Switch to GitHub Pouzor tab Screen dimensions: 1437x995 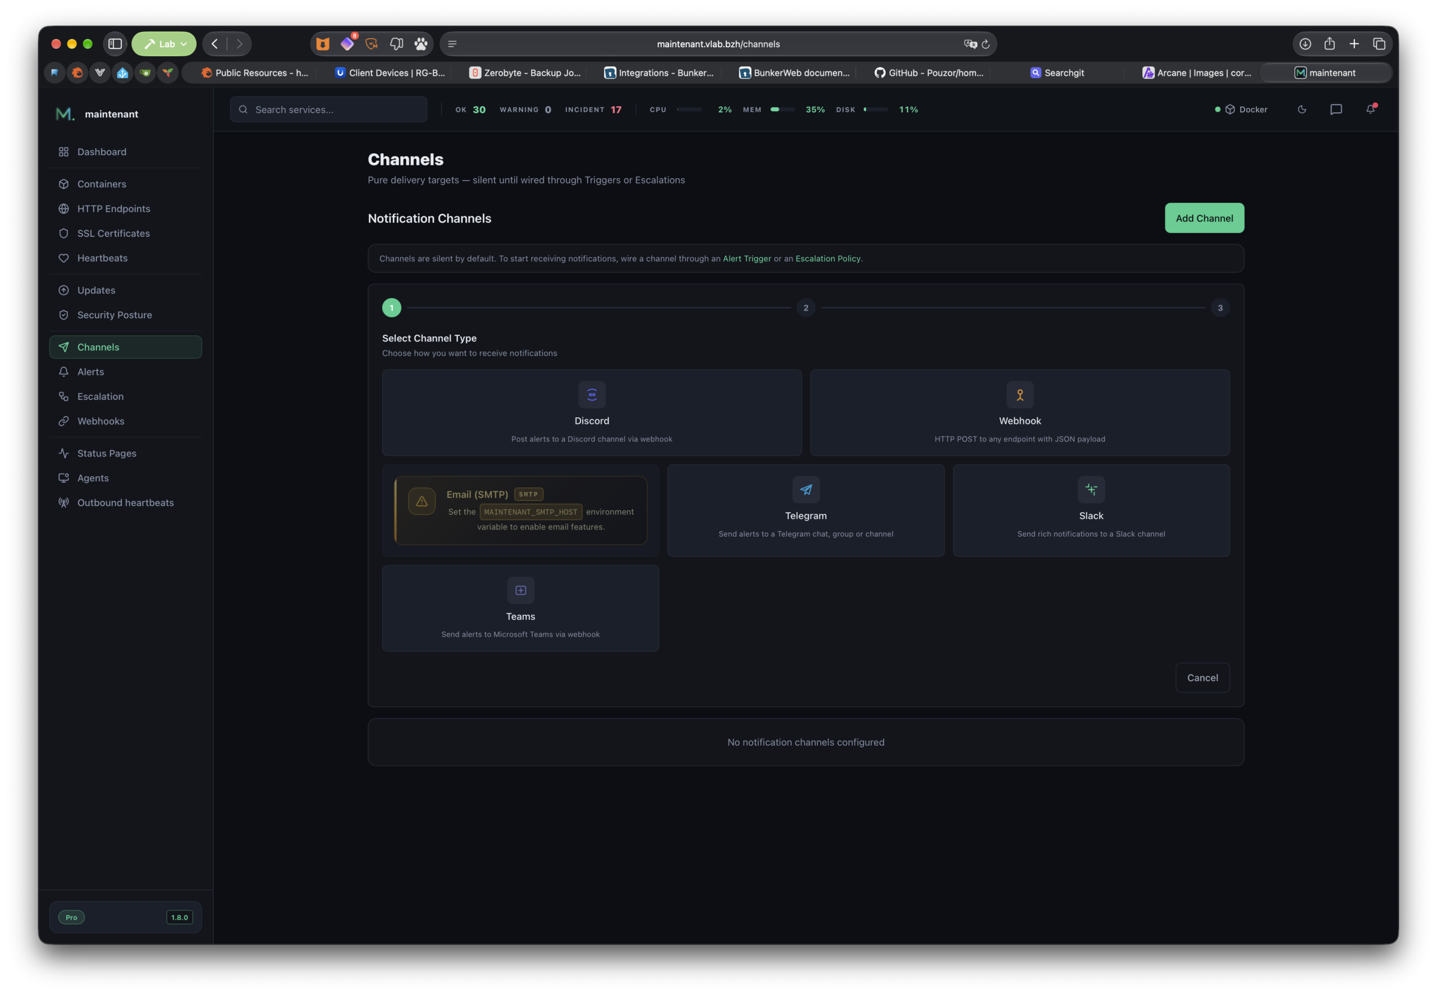coord(928,73)
